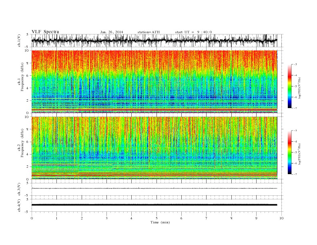Click the "ch.3(V)" axis label

click(x=19, y=189)
